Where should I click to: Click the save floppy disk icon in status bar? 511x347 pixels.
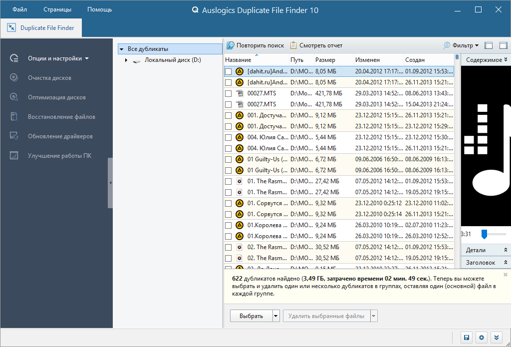pos(467,338)
